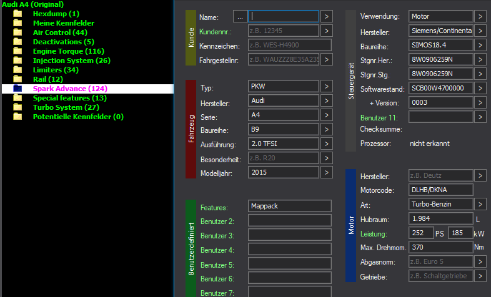This screenshot has height=297, width=491.
Task: Click the Features green label
Action: pos(214,208)
